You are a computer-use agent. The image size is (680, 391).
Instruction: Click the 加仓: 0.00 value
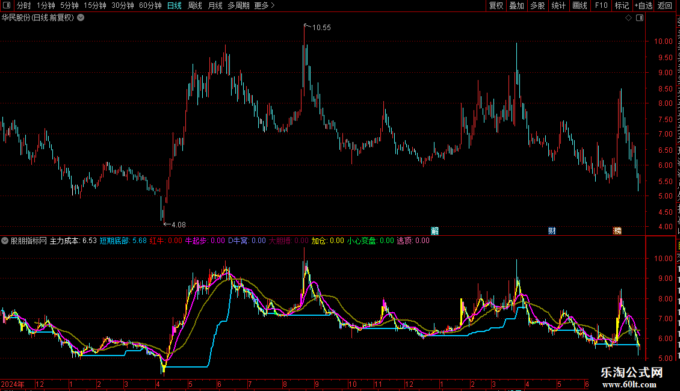(328, 241)
